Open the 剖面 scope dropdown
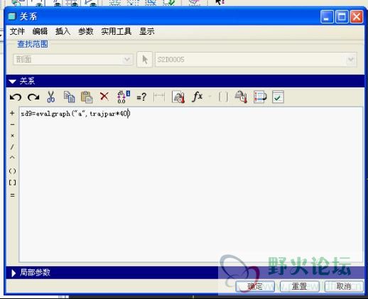The height and width of the screenshot is (299, 368). pos(73,60)
